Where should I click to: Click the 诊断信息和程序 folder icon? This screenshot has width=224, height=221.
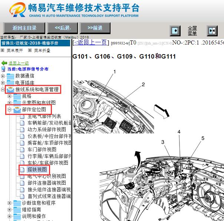tap(17, 203)
